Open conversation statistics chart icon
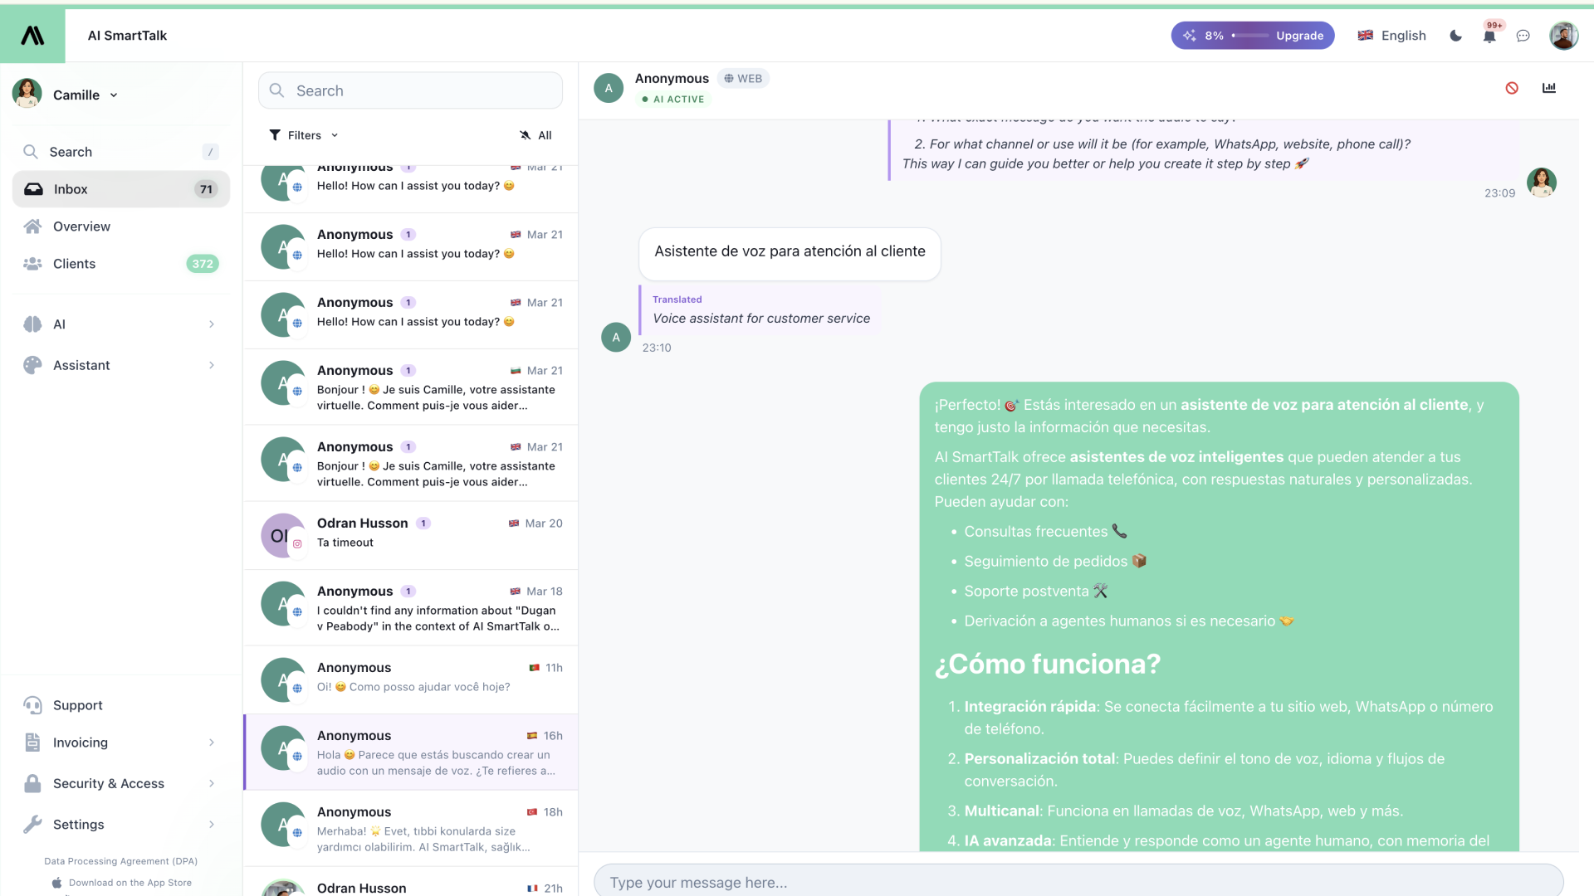This screenshot has width=1594, height=896. [x=1549, y=88]
